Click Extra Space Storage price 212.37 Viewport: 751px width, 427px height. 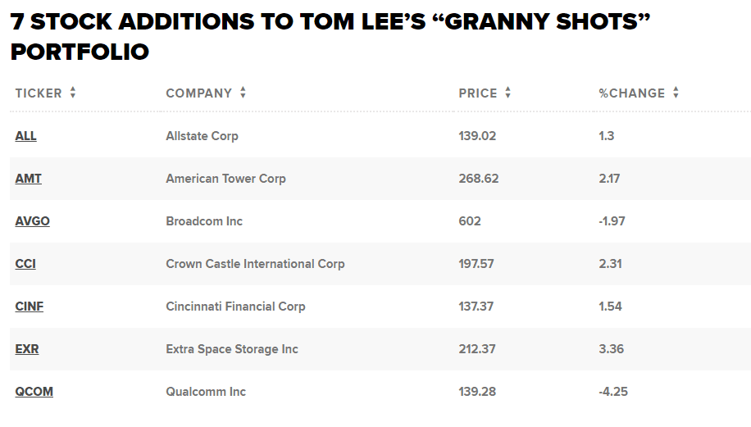click(x=477, y=349)
